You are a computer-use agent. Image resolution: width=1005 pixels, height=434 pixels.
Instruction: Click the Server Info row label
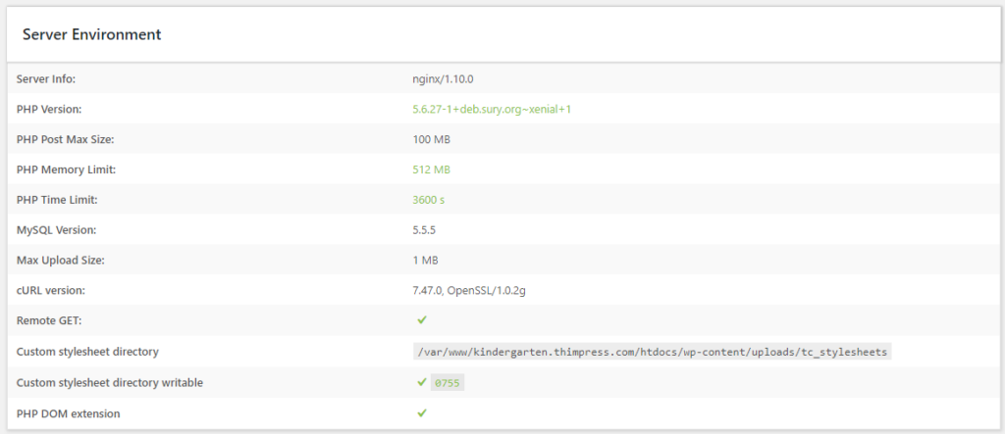pos(46,78)
